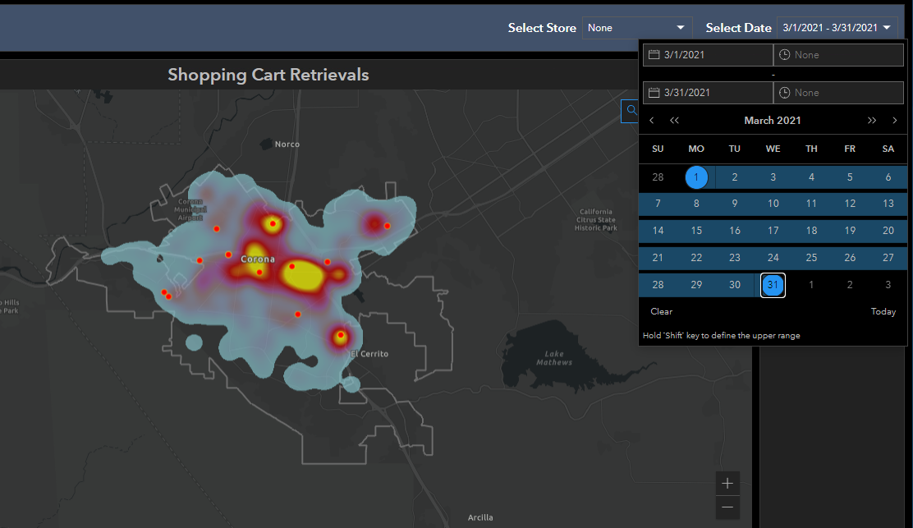This screenshot has width=913, height=528.
Task: Go to previous month with the left chevron
Action: tap(652, 120)
